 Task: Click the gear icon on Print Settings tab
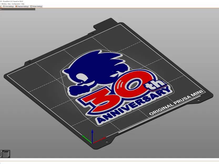click(4, 6)
